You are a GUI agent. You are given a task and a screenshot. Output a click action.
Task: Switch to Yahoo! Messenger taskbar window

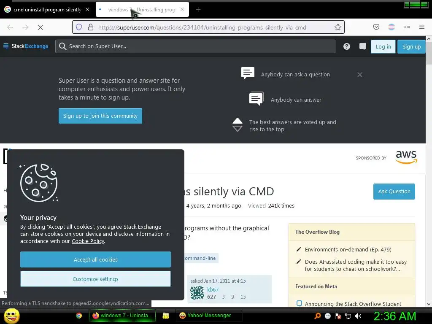pos(209,316)
